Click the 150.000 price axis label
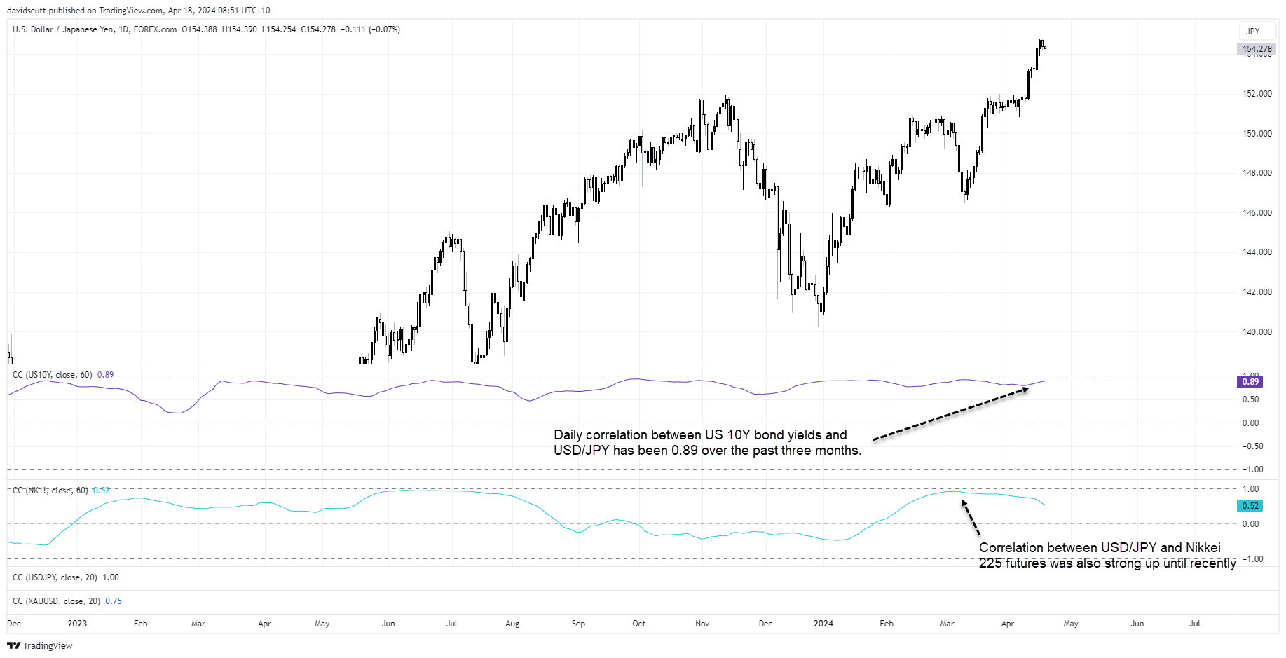 pyautogui.click(x=1257, y=134)
